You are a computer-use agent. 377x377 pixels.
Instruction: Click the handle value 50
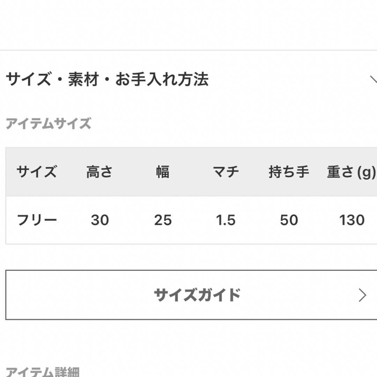(x=289, y=220)
